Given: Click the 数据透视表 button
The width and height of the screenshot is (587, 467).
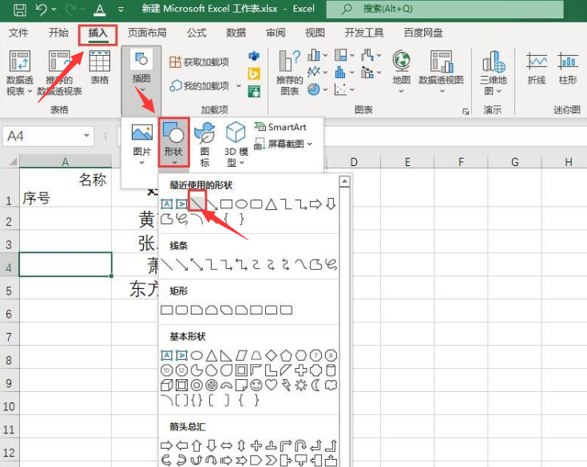Looking at the screenshot, I should 19,73.
